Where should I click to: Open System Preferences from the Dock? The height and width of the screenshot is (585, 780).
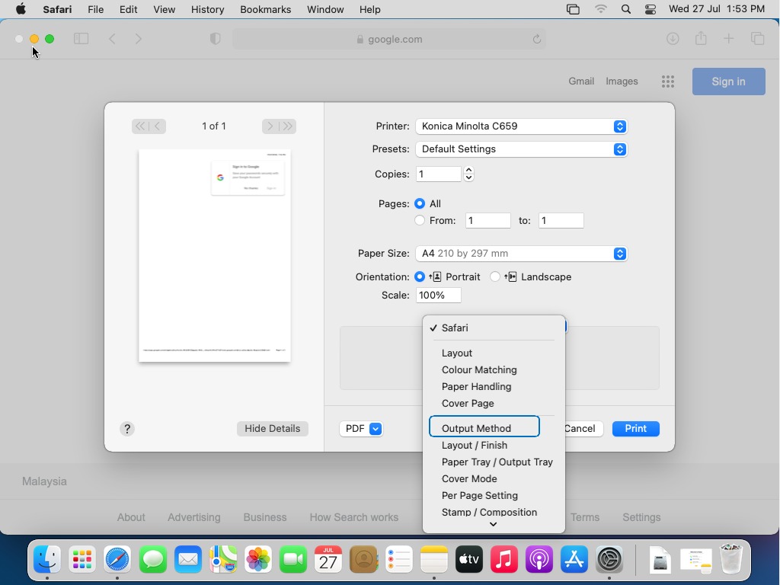pos(609,560)
